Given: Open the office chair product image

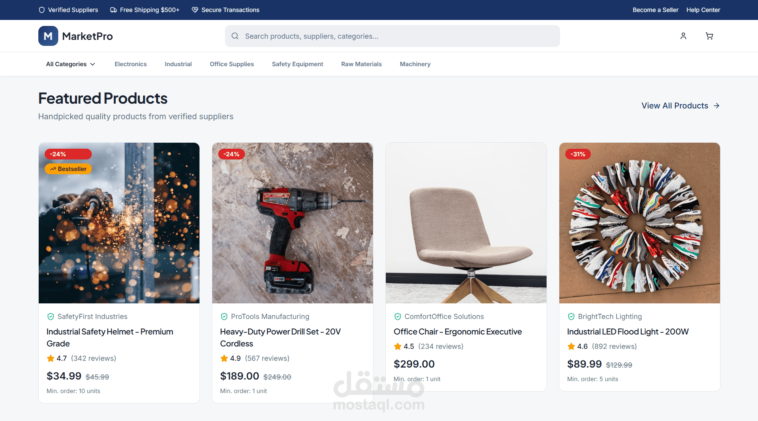Looking at the screenshot, I should (x=466, y=223).
